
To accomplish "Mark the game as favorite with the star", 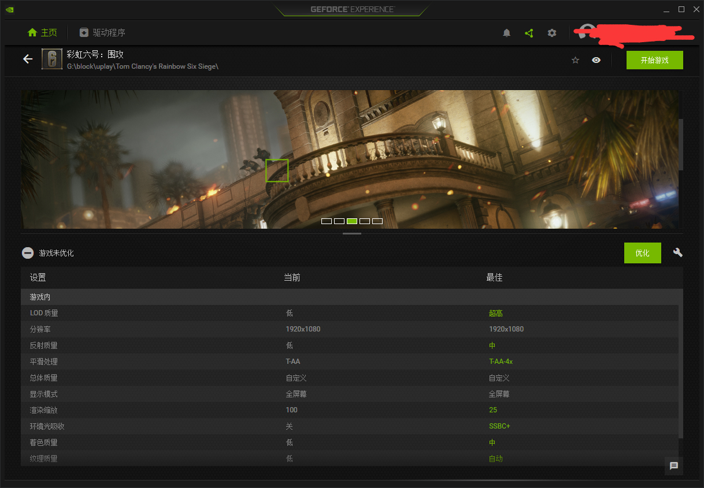I will (x=575, y=60).
